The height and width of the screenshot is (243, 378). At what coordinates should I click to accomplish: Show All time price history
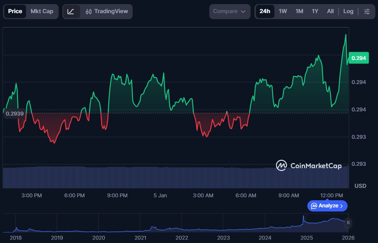click(330, 11)
